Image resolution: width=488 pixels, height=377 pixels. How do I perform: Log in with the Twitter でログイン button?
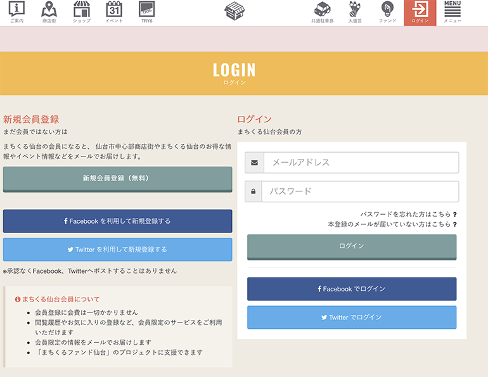click(x=352, y=317)
